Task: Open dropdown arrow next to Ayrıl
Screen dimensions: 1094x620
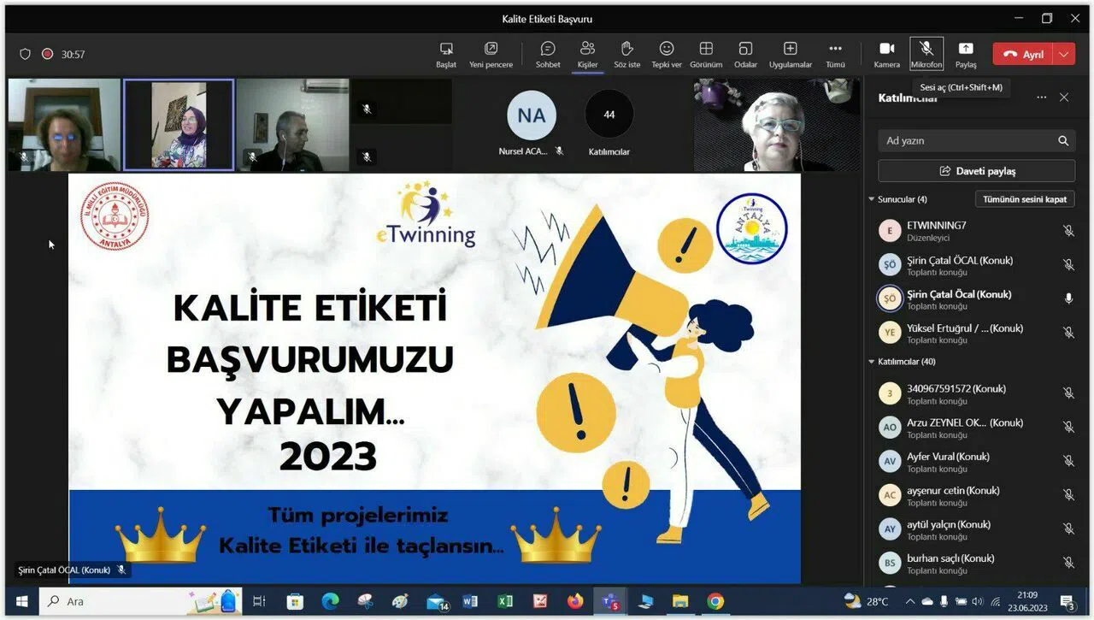Action: click(x=1064, y=54)
